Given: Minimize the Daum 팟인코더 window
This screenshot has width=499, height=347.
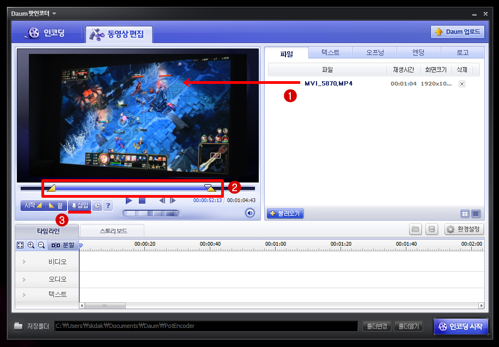Looking at the screenshot, I should pyautogui.click(x=474, y=14).
